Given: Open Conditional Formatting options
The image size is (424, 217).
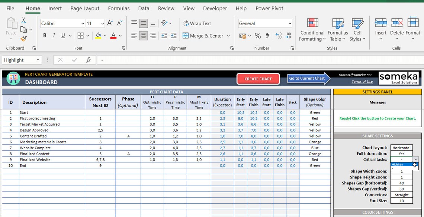Looking at the screenshot, I should pos(312,29).
